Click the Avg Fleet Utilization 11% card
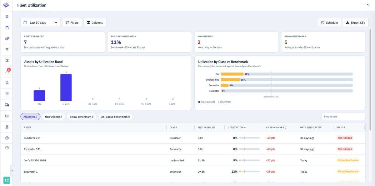The image size is (375, 186). 149,42
